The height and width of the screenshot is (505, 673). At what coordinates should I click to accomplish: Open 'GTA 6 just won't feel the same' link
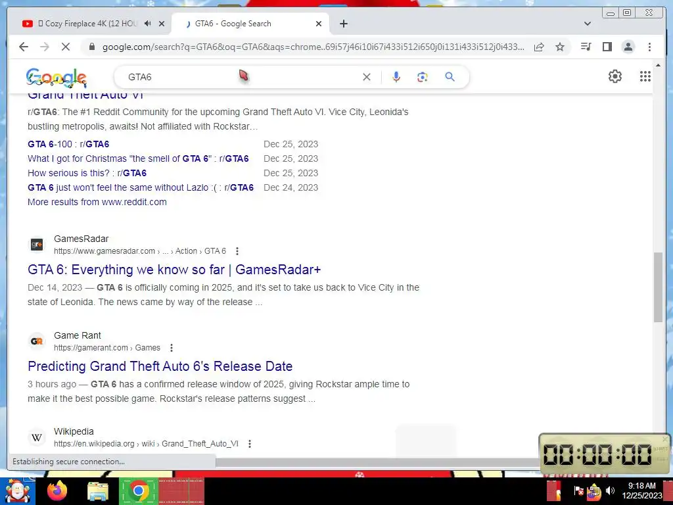141,187
